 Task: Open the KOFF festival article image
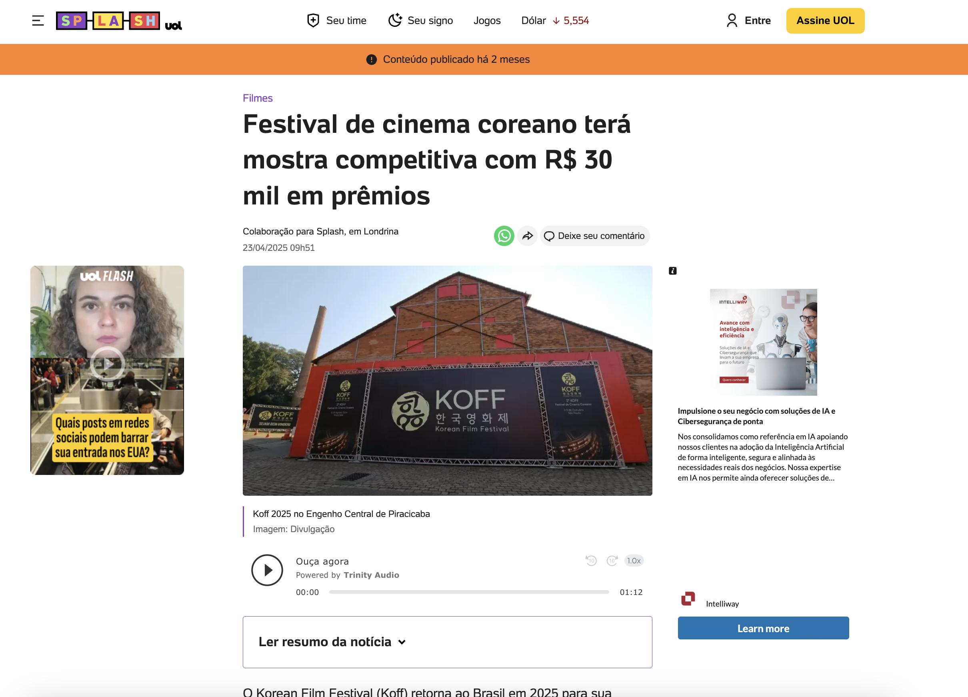pyautogui.click(x=447, y=380)
